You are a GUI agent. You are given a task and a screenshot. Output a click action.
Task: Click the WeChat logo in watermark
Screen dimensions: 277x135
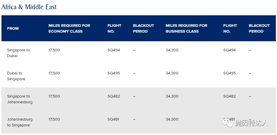pyautogui.click(x=228, y=123)
